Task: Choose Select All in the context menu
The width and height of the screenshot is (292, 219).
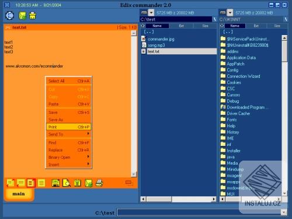Action: tap(68, 81)
